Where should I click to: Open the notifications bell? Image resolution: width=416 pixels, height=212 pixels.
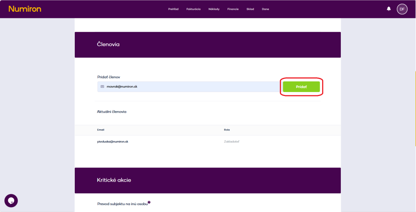pyautogui.click(x=389, y=9)
